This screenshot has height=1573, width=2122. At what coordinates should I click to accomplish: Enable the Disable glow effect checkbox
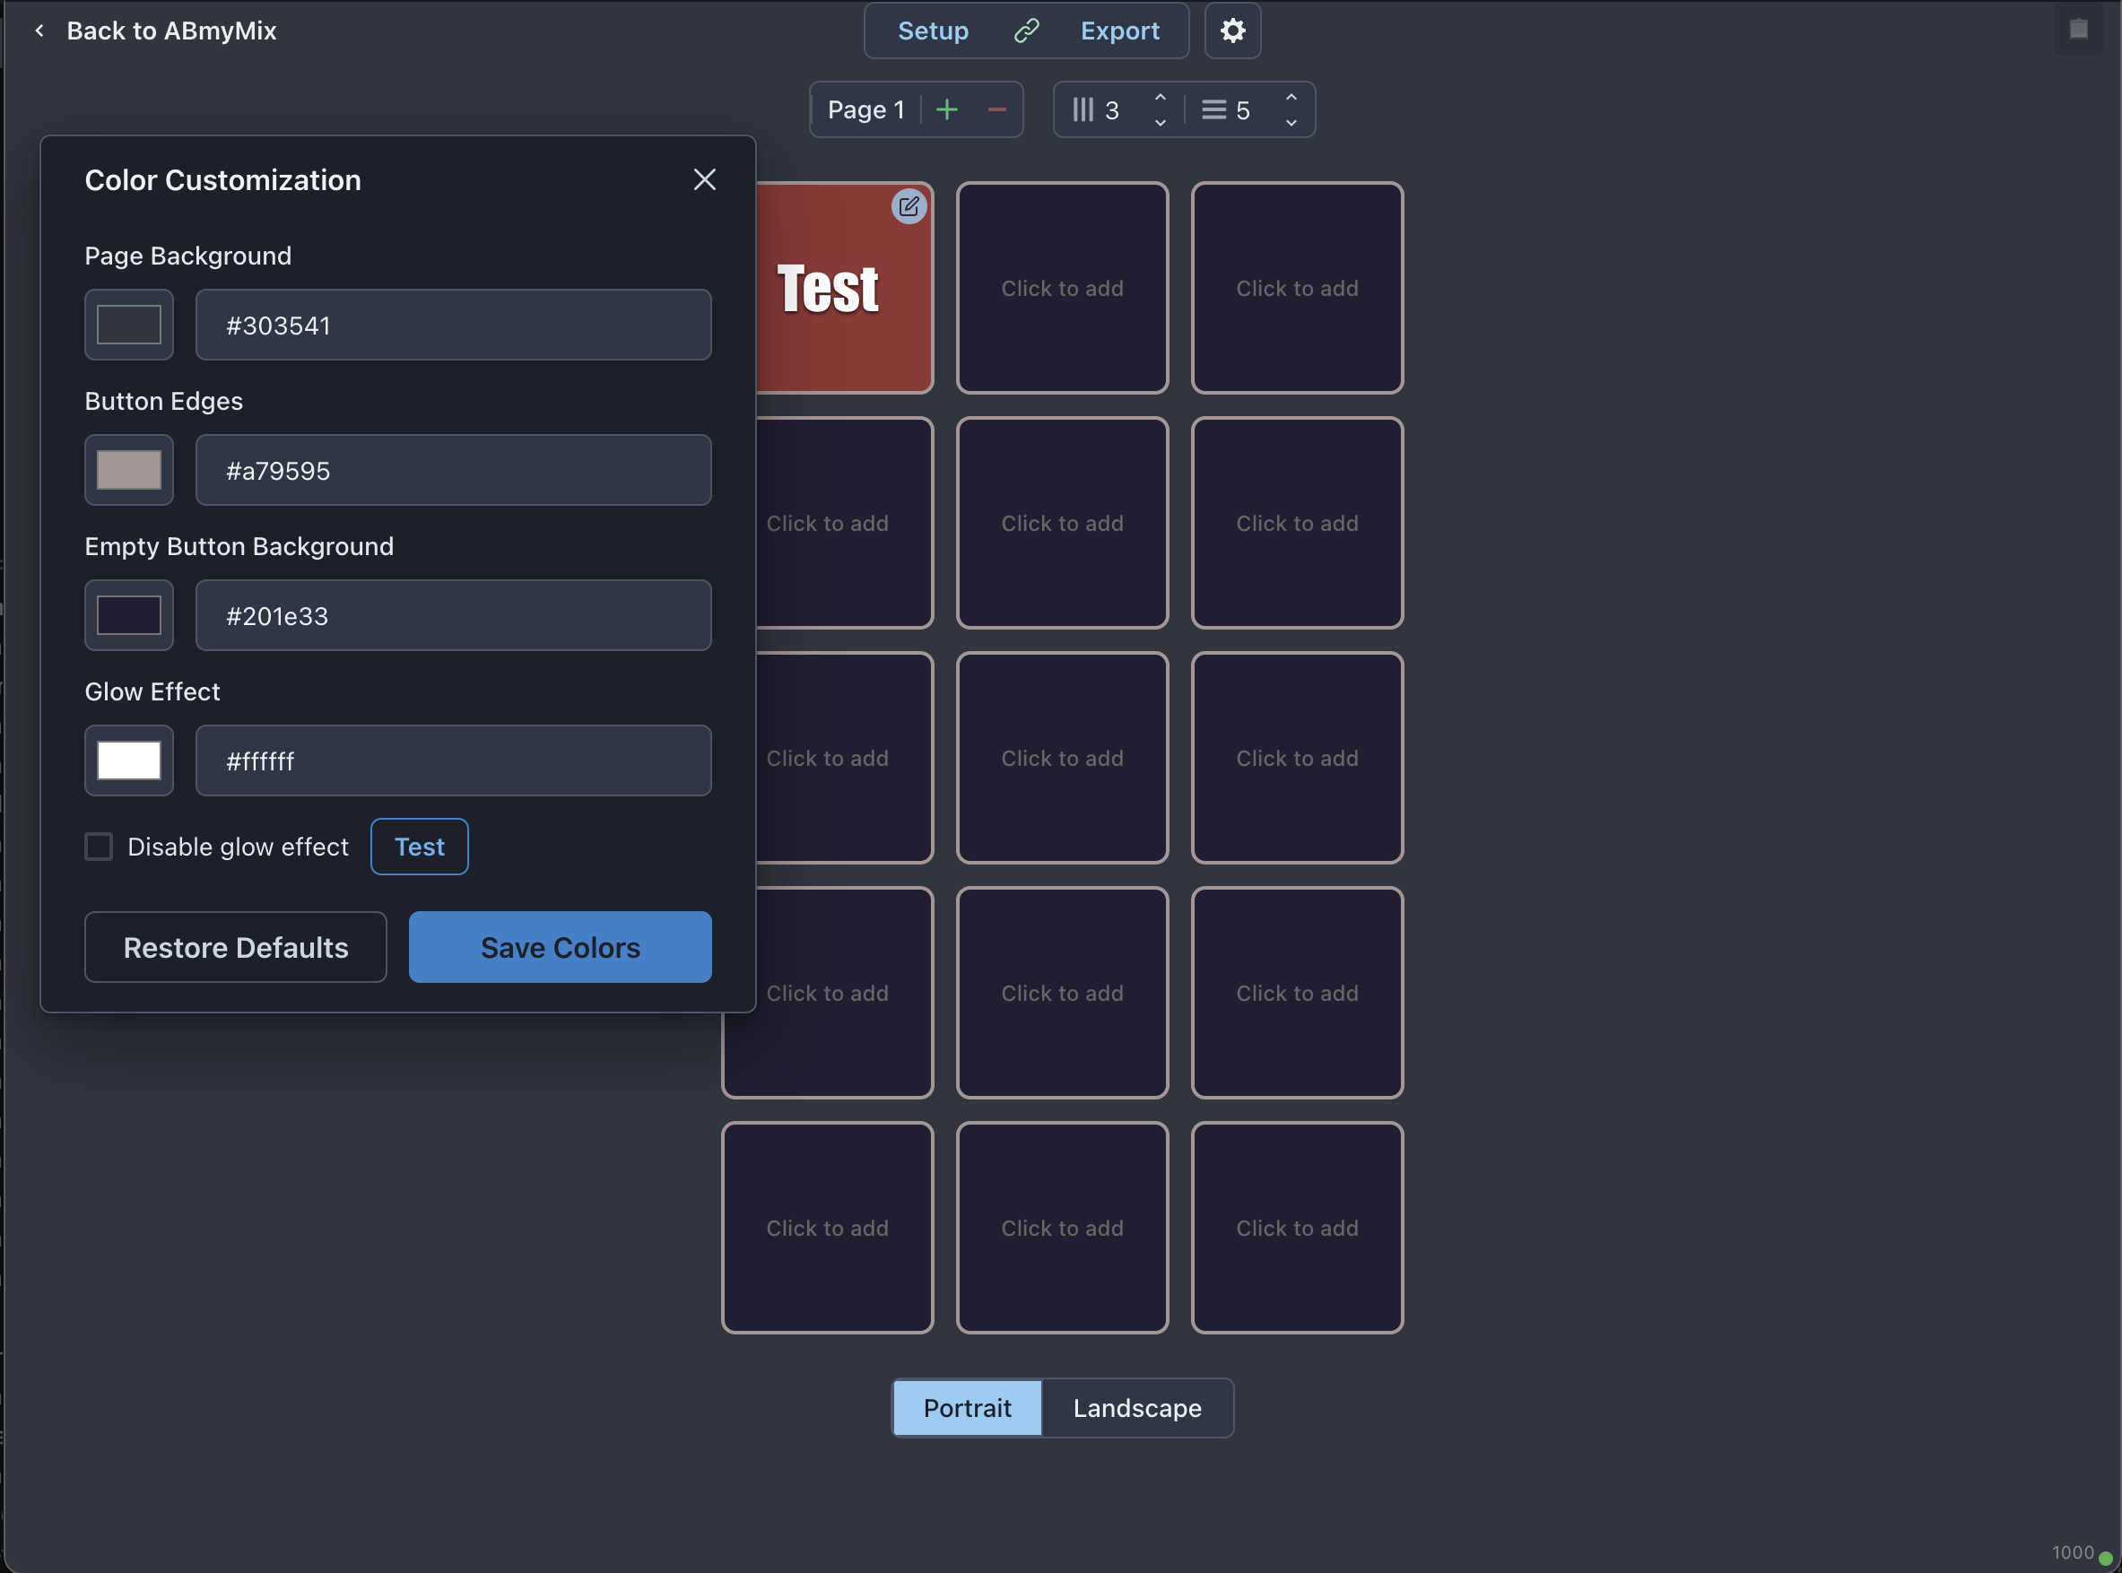click(99, 847)
